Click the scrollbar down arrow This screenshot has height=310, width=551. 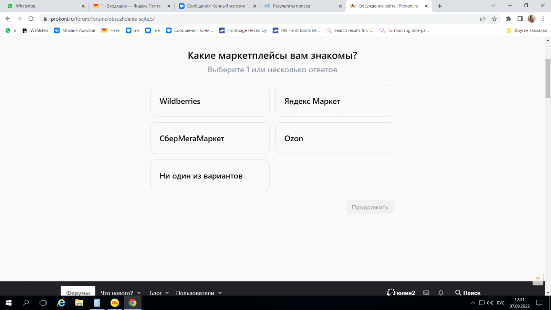(x=548, y=293)
